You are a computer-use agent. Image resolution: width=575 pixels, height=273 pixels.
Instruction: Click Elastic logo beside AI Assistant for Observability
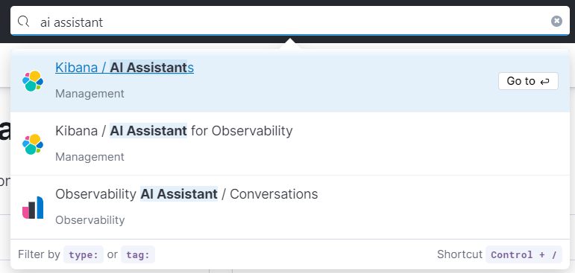(x=33, y=144)
